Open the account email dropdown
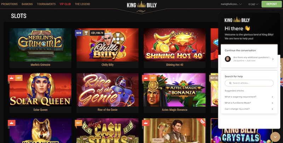The height and width of the screenshot is (143, 283). click(x=231, y=4)
